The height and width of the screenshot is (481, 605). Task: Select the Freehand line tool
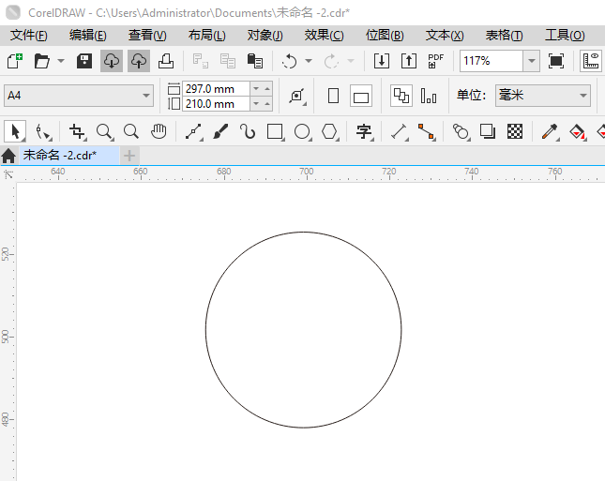pyautogui.click(x=193, y=132)
